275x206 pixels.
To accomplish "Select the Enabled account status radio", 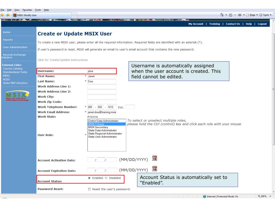I will click(89, 178).
